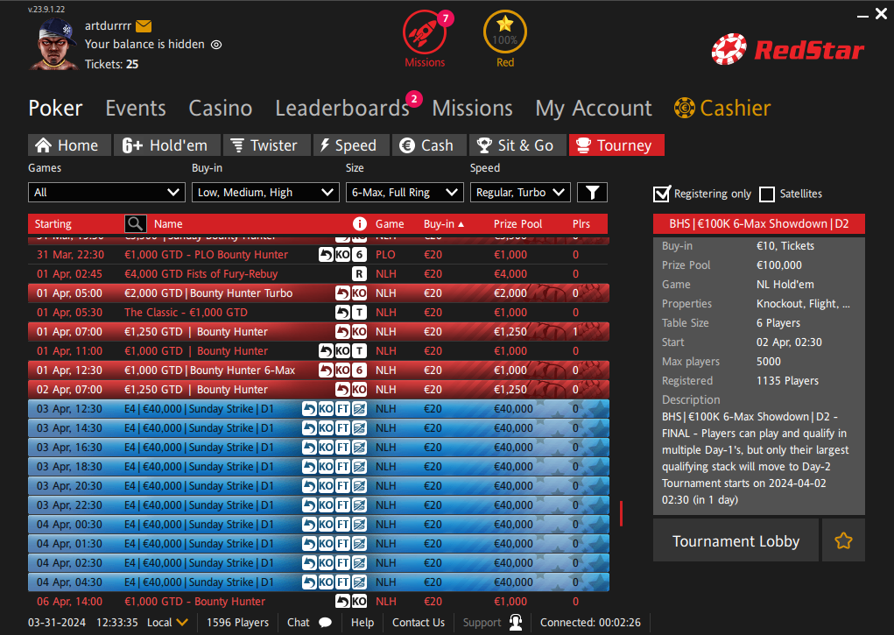This screenshot has width=894, height=635.
Task: Toggle the Registering only checkbox
Action: pyautogui.click(x=661, y=194)
